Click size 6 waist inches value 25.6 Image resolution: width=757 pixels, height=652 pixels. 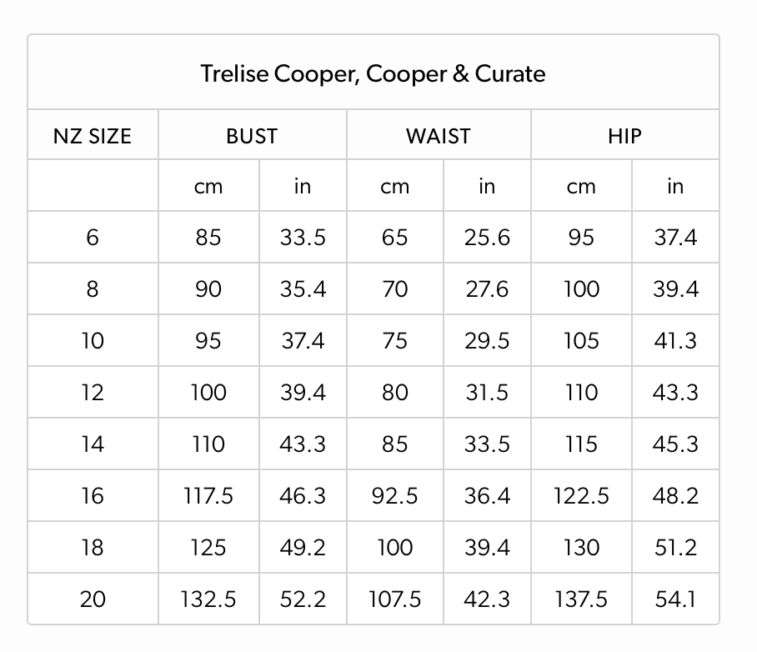coord(487,238)
